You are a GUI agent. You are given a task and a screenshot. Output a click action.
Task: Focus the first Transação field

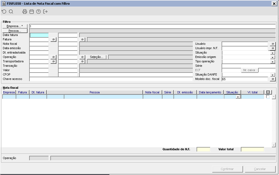tap(39, 66)
